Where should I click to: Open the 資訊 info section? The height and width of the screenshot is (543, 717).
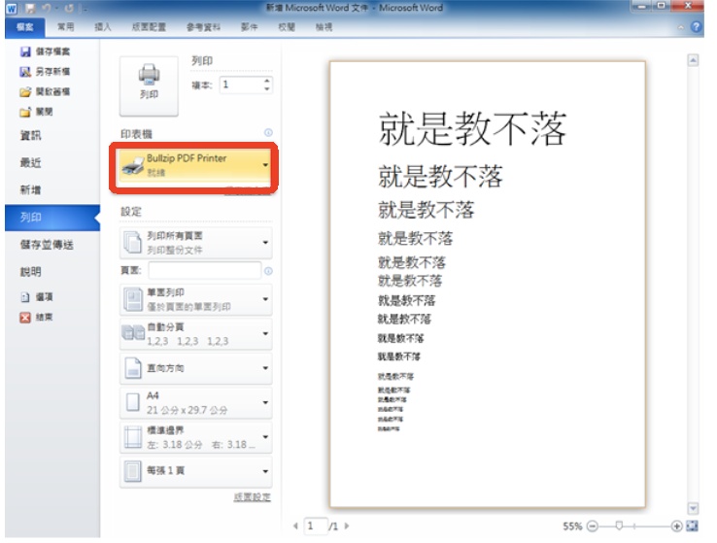pos(31,135)
